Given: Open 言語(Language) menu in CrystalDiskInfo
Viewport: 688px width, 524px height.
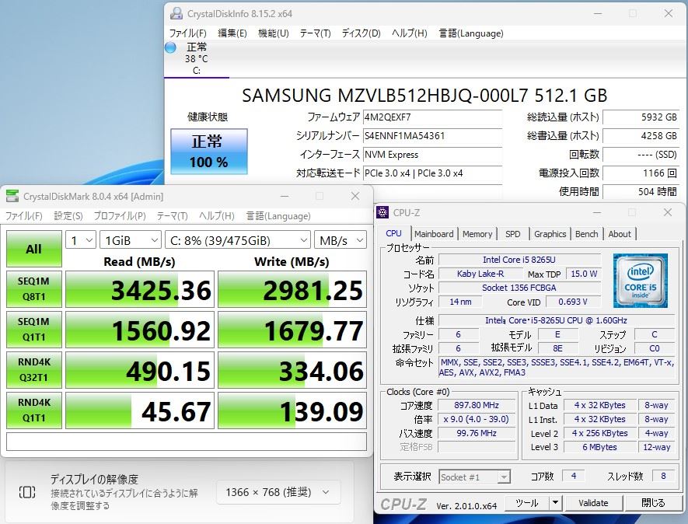Looking at the screenshot, I should pos(471,33).
